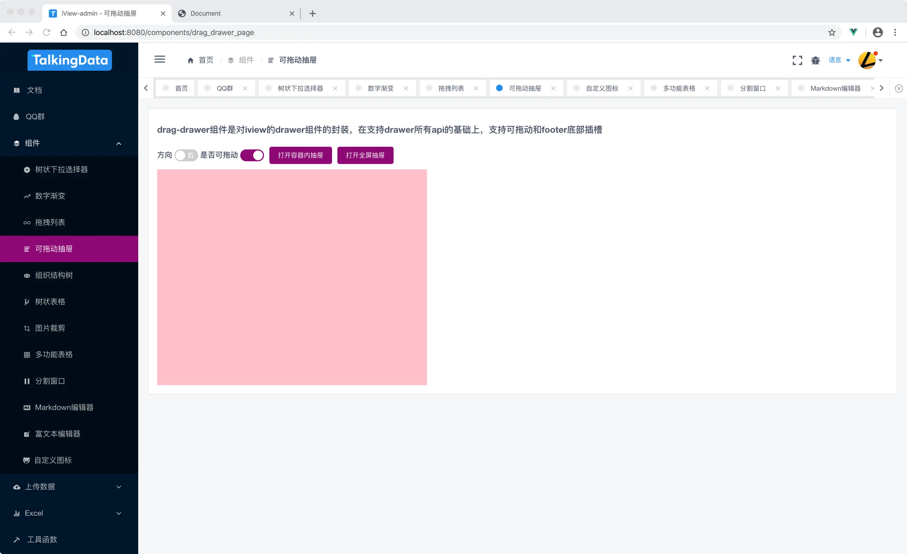Click the hamburger menu icon to collapse sidebar
The height and width of the screenshot is (554, 907).
tap(160, 59)
